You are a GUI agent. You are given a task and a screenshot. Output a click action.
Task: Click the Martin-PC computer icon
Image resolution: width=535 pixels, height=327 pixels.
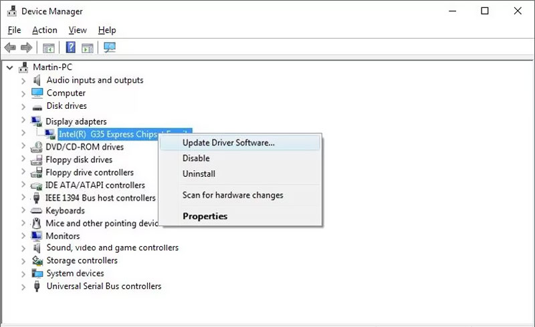coord(23,67)
